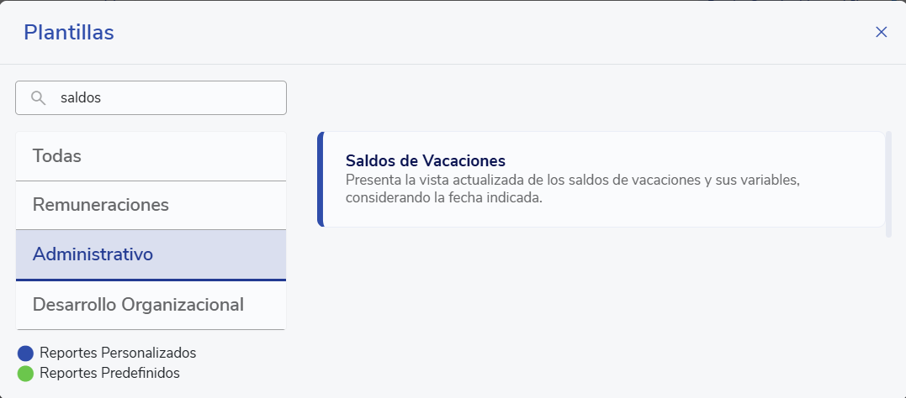
Task: Click the Reportes Personalizados legend label
Action: [x=118, y=353]
